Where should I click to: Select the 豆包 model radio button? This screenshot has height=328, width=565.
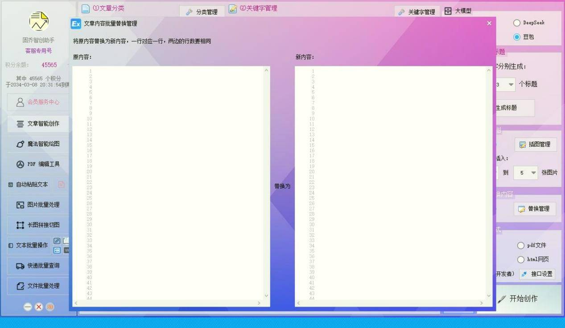coord(517,37)
